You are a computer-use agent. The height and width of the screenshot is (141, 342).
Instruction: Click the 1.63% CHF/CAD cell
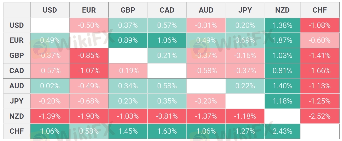167,131
